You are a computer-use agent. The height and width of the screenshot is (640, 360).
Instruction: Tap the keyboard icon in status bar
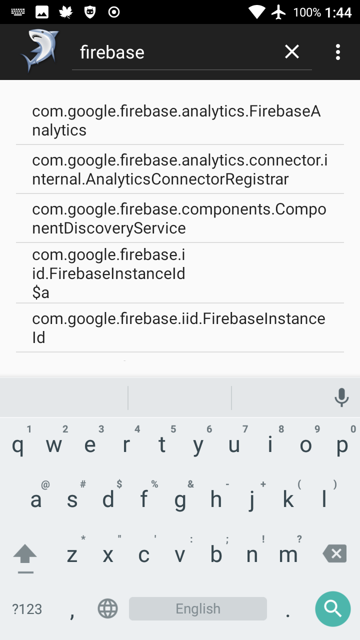[18, 12]
